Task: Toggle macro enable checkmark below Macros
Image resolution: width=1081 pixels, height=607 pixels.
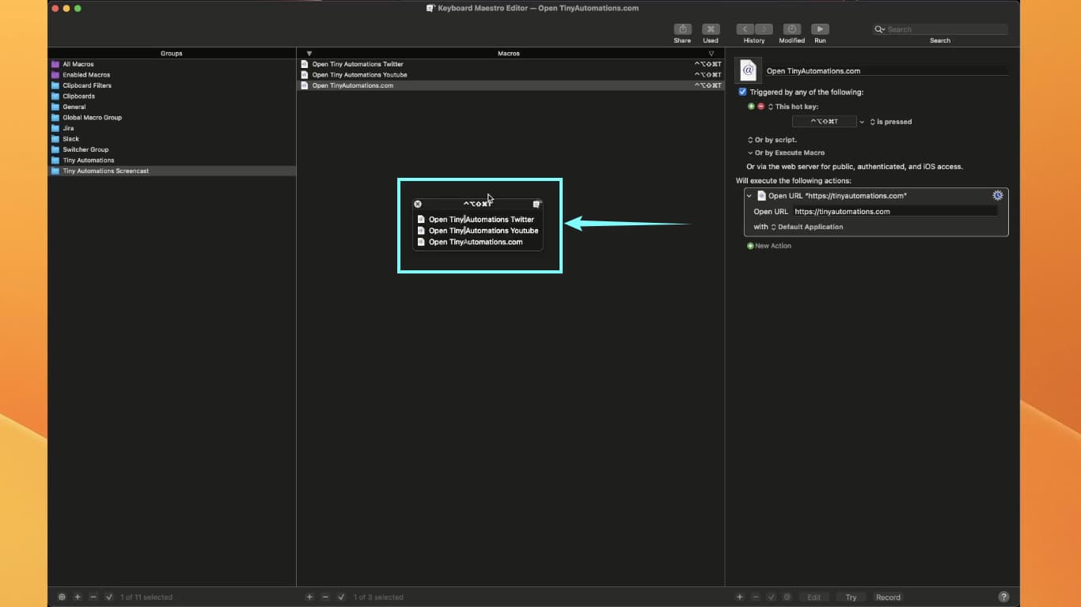Action: click(341, 597)
